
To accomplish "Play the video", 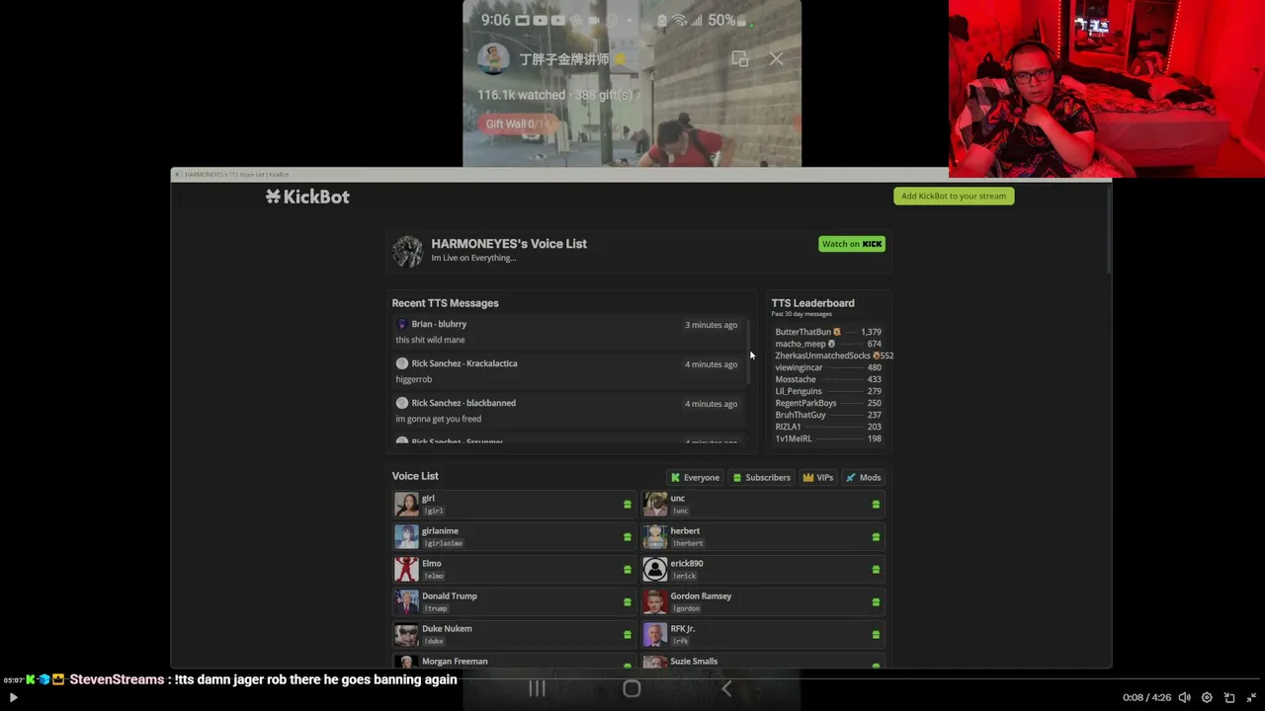I will click(x=14, y=698).
